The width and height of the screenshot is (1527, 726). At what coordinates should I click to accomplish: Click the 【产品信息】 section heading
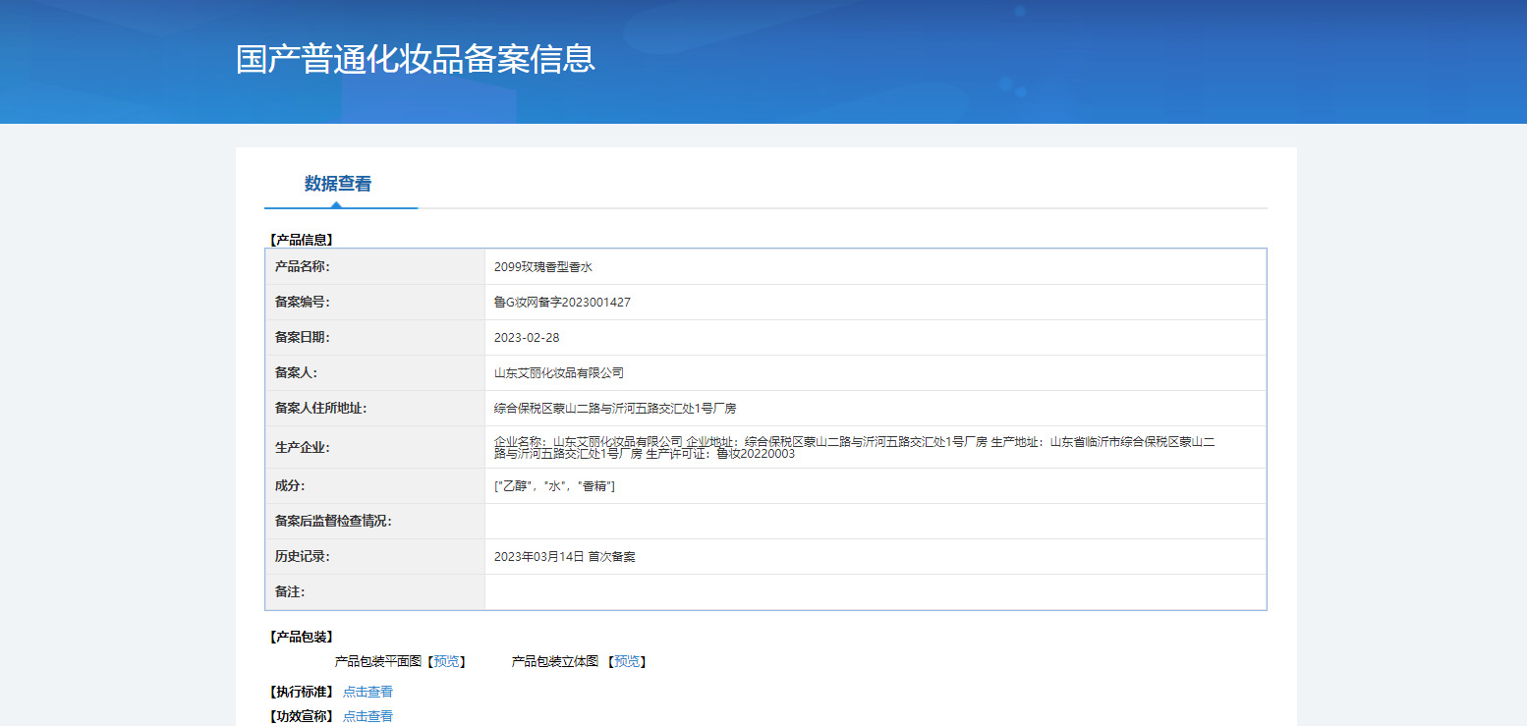coord(302,239)
